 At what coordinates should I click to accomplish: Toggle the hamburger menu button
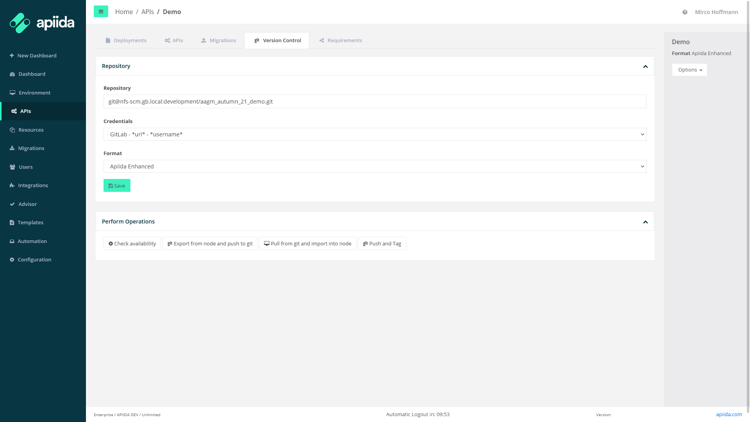click(x=101, y=11)
